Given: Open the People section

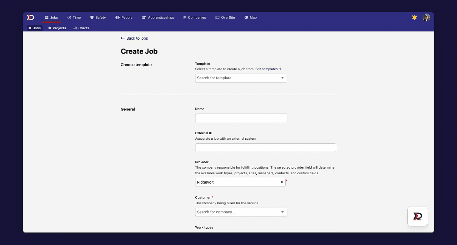Looking at the screenshot, I should click(x=124, y=17).
